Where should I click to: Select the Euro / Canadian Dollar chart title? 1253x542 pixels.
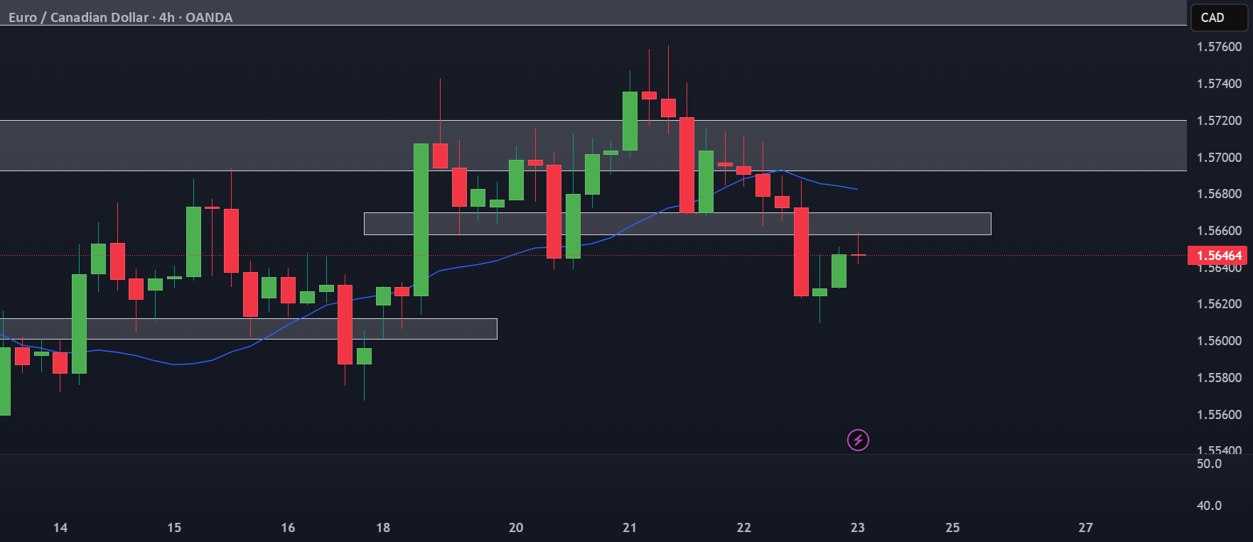tap(79, 18)
